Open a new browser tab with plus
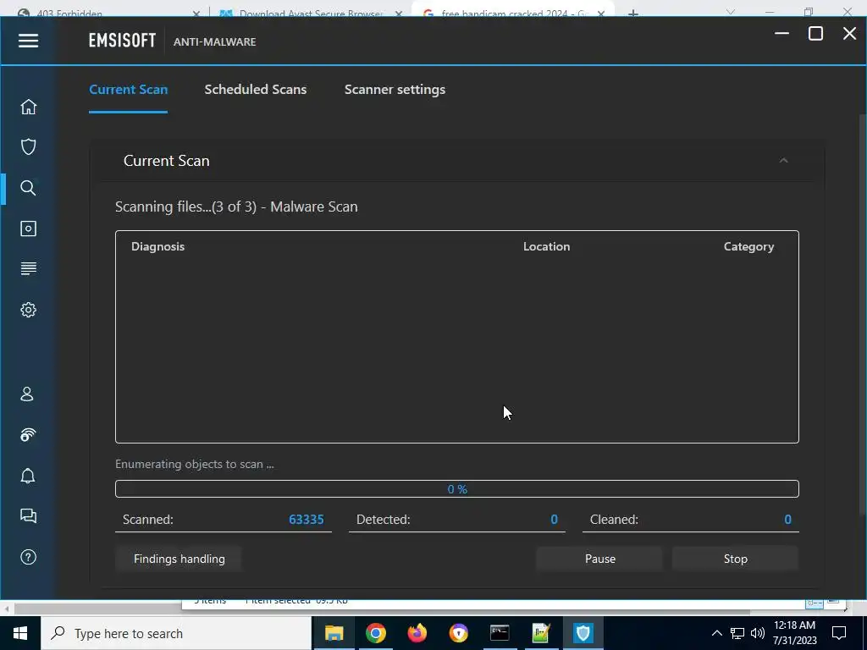The image size is (867, 650). (x=633, y=12)
